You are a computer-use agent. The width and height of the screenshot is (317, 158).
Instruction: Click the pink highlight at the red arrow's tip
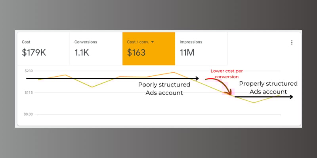[229, 92]
